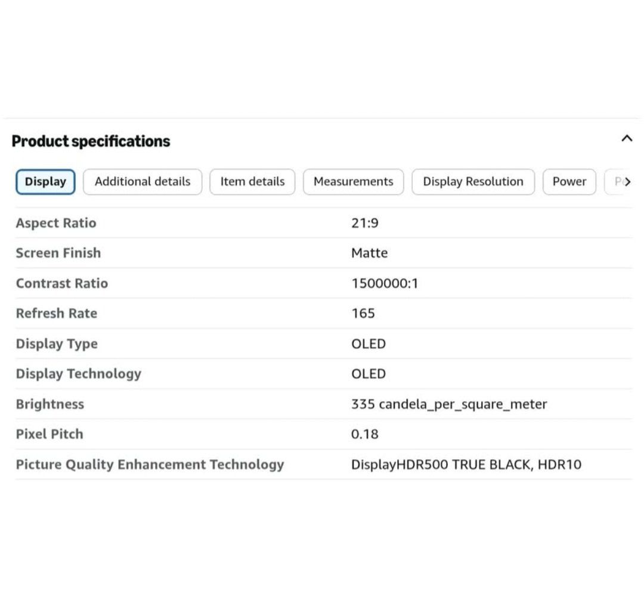Image resolution: width=644 pixels, height=601 pixels.
Task: Click the 1500000:1 value
Action: coord(385,283)
